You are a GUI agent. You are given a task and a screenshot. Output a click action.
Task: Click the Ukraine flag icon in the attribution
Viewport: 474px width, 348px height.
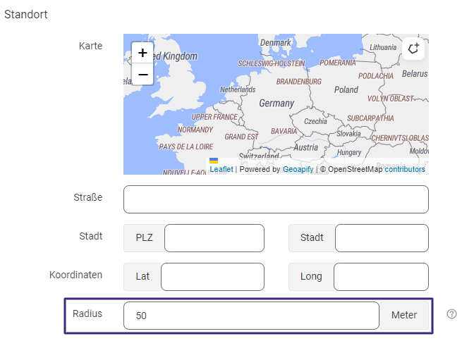214,161
